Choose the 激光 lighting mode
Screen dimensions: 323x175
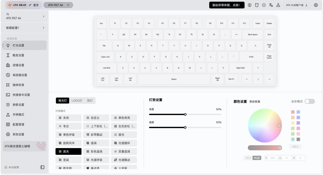[124, 135]
